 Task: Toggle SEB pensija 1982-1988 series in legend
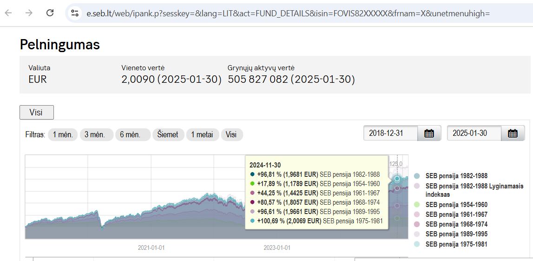[x=451, y=176]
